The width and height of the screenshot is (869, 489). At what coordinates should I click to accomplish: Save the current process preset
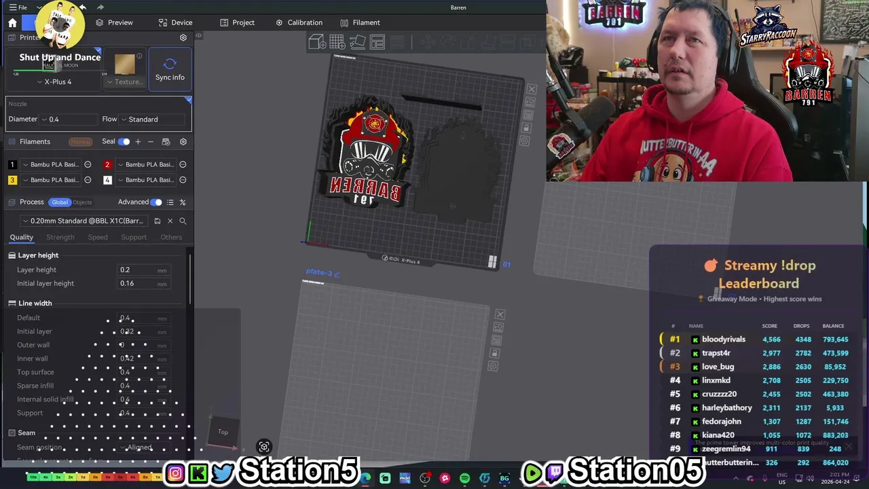(x=158, y=221)
